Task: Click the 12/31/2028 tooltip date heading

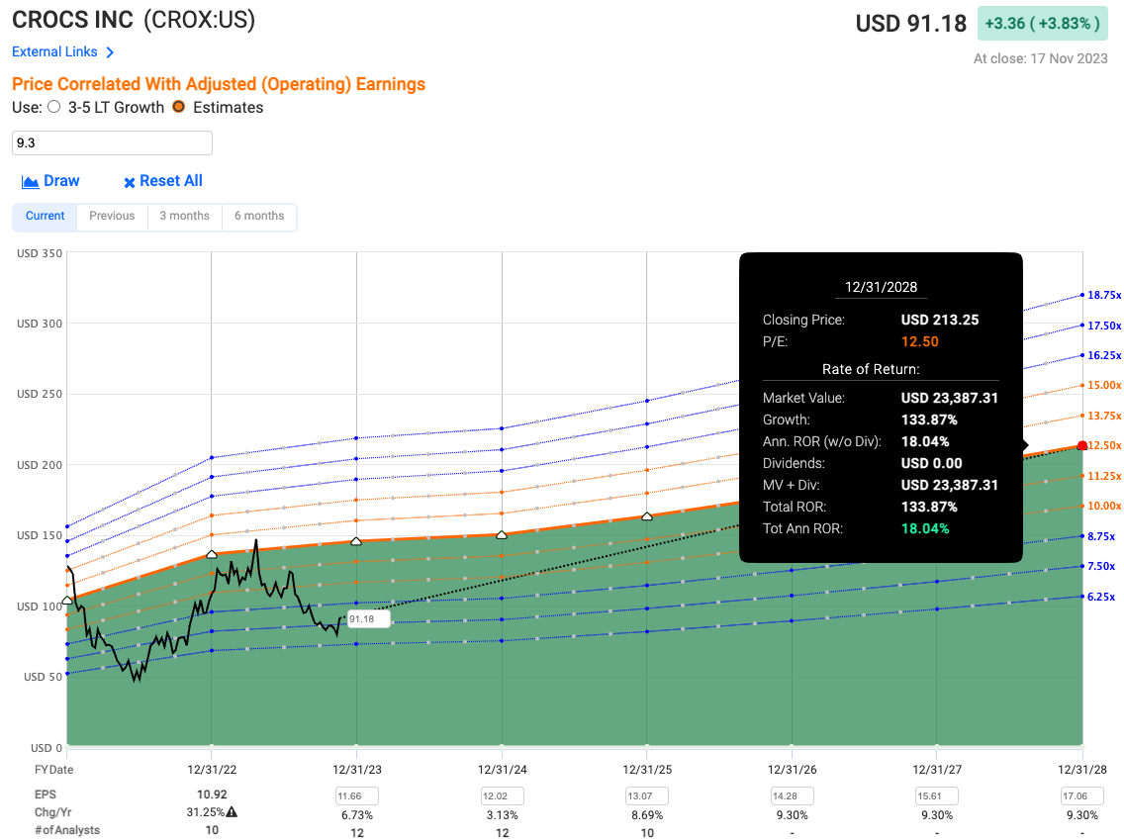Action: (881, 287)
